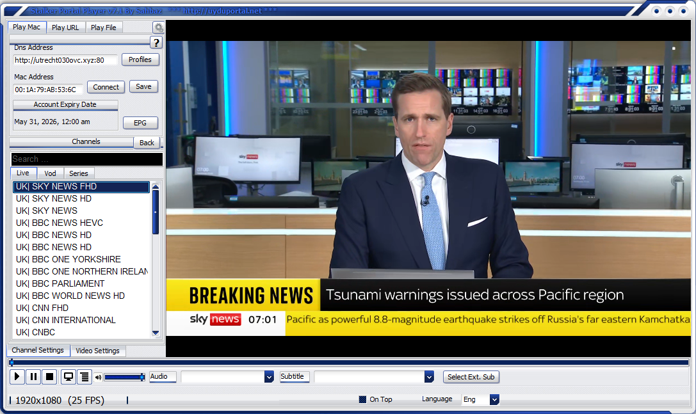Toggle fullscreen with the monitor icon

69,377
